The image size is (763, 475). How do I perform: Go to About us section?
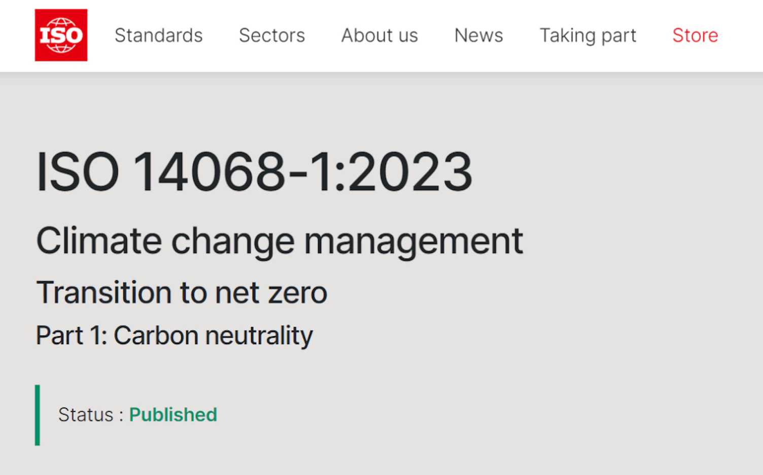pos(379,35)
